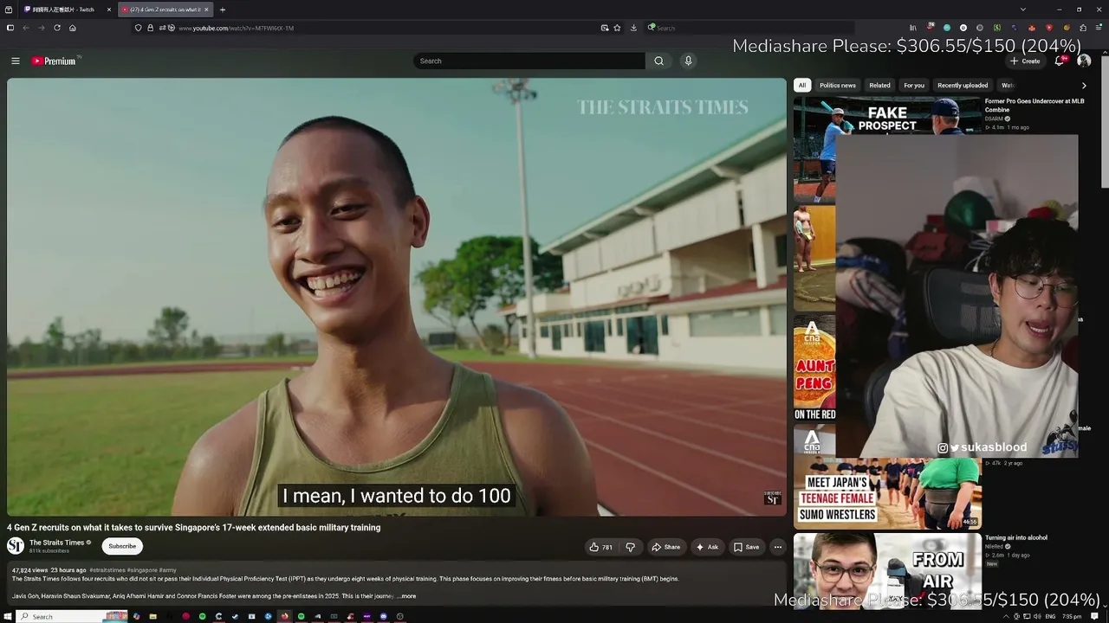Click the YouTube search magnifier button
Viewport: 1109px width, 623px height.
[658, 61]
